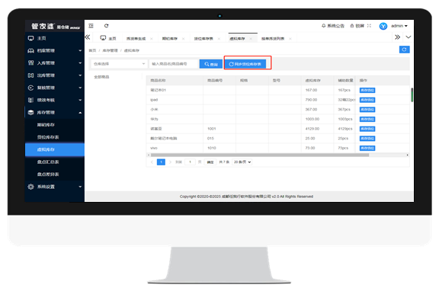Expand 复核管理 menu arrow
The width and height of the screenshot is (439, 288).
(x=80, y=88)
